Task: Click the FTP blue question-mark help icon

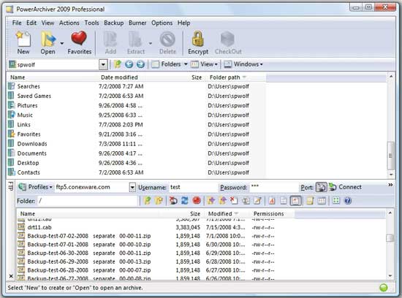Action: pyautogui.click(x=348, y=201)
